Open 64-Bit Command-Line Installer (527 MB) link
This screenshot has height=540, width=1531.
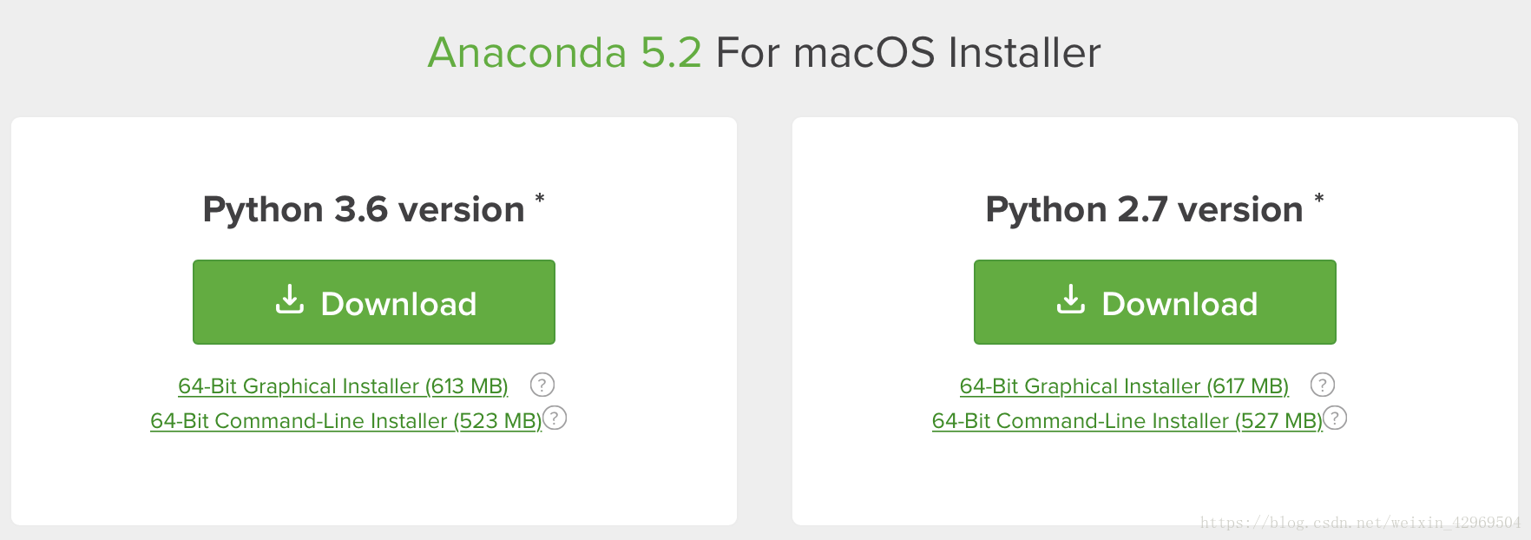coord(1127,421)
